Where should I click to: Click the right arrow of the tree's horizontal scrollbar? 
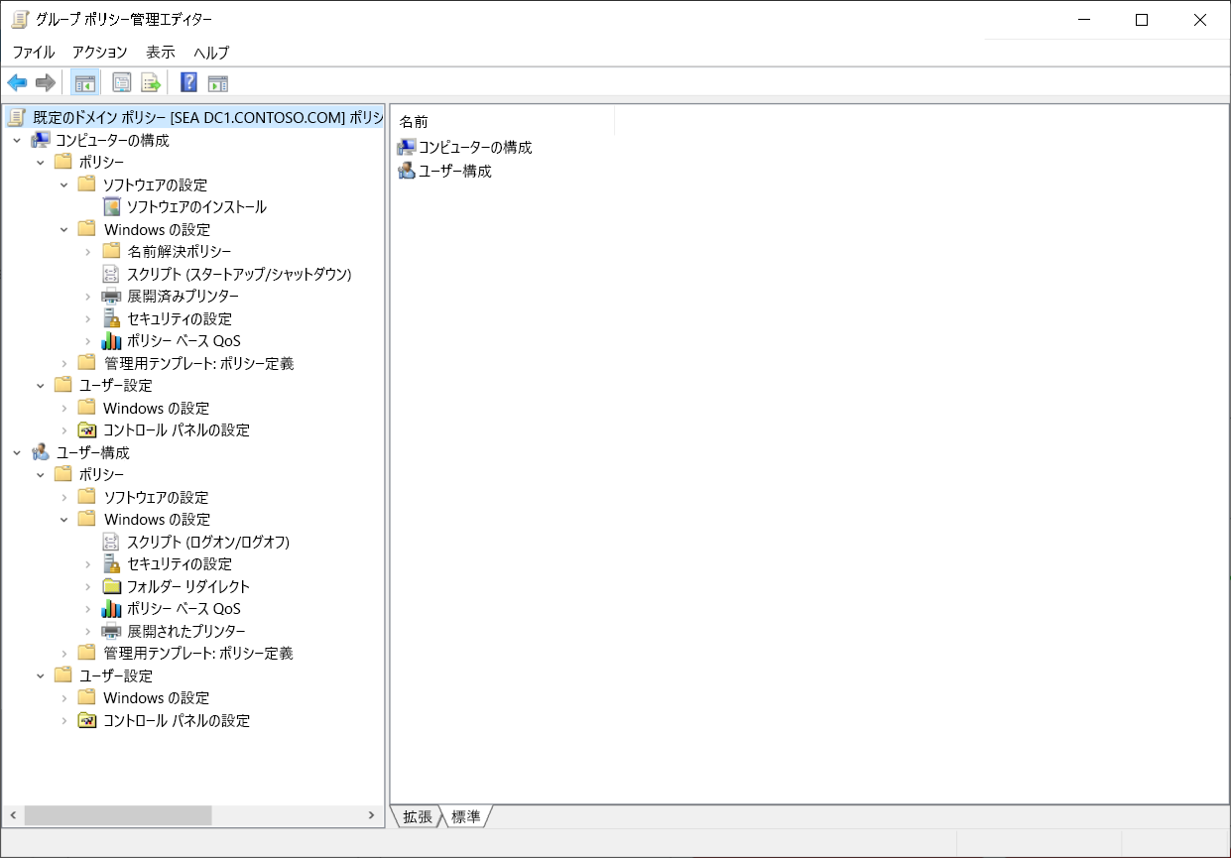click(372, 815)
